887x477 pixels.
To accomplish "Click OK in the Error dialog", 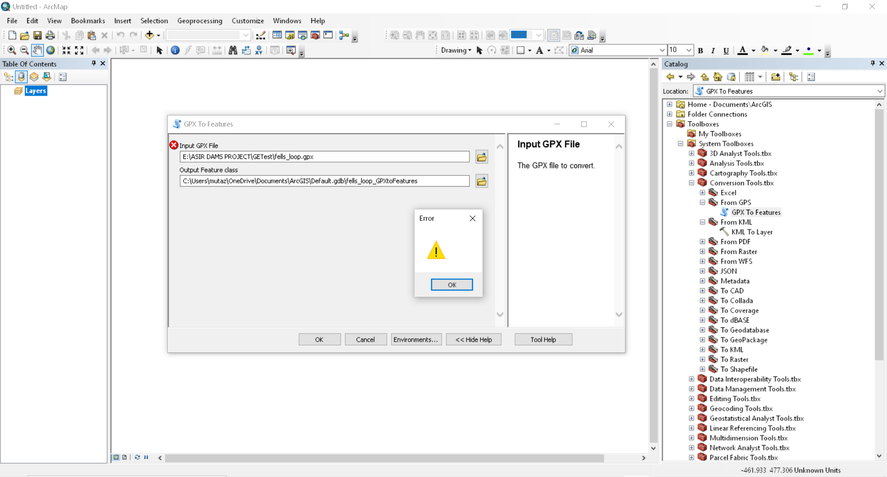I will tap(452, 285).
